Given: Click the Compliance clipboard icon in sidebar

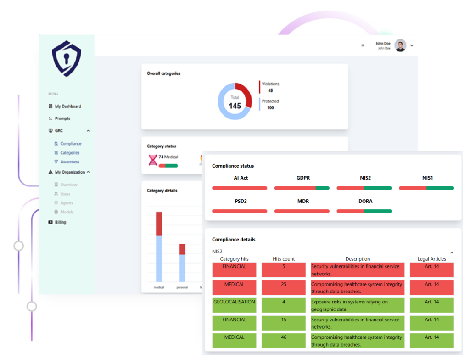Looking at the screenshot, I should (x=56, y=144).
